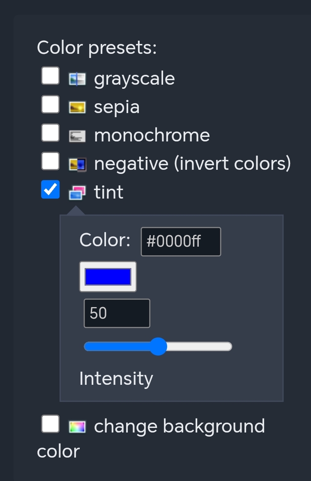
Task: Click the "negative (invert colors)" label text
Action: [192, 164]
